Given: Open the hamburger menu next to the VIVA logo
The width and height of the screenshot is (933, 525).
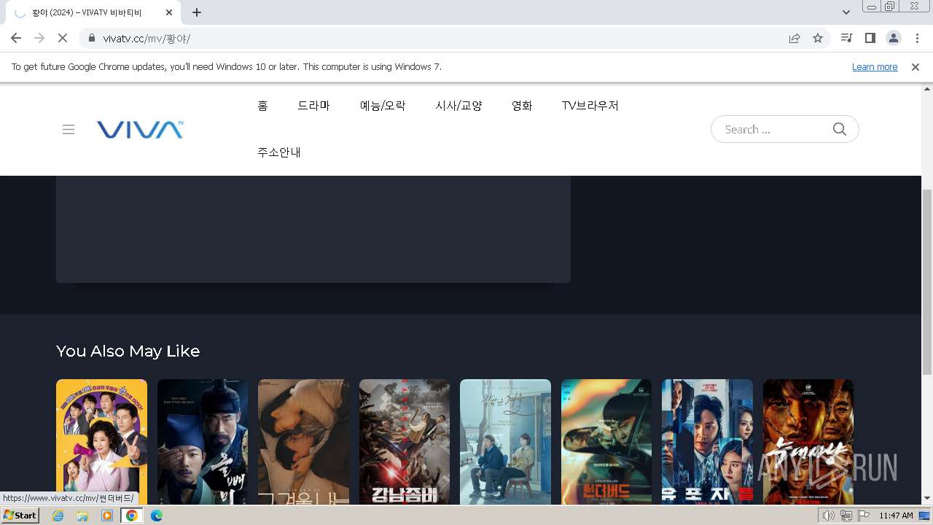Looking at the screenshot, I should 69,130.
